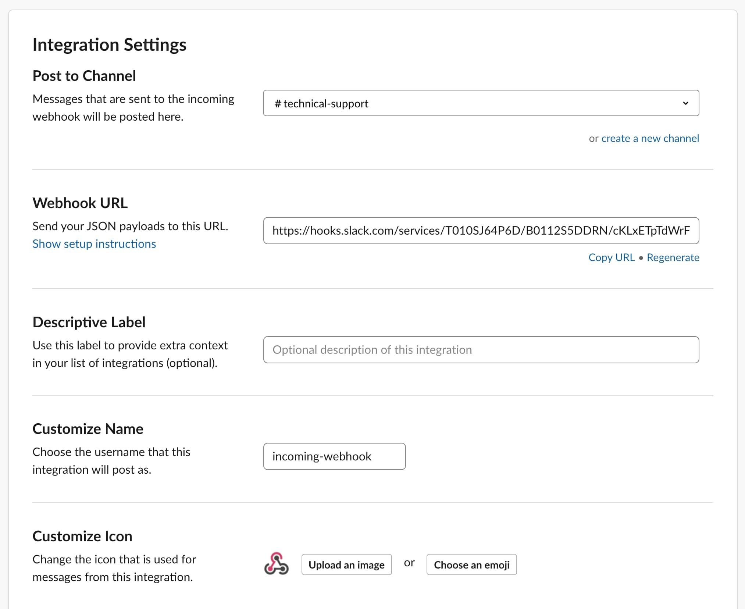The width and height of the screenshot is (745, 609).
Task: Click the Descriptive Label placeholder text
Action: 372,350
